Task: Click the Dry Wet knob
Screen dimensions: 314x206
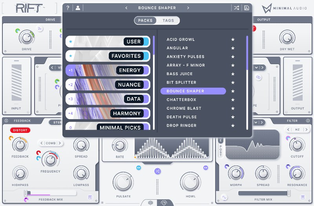Action: (287, 37)
